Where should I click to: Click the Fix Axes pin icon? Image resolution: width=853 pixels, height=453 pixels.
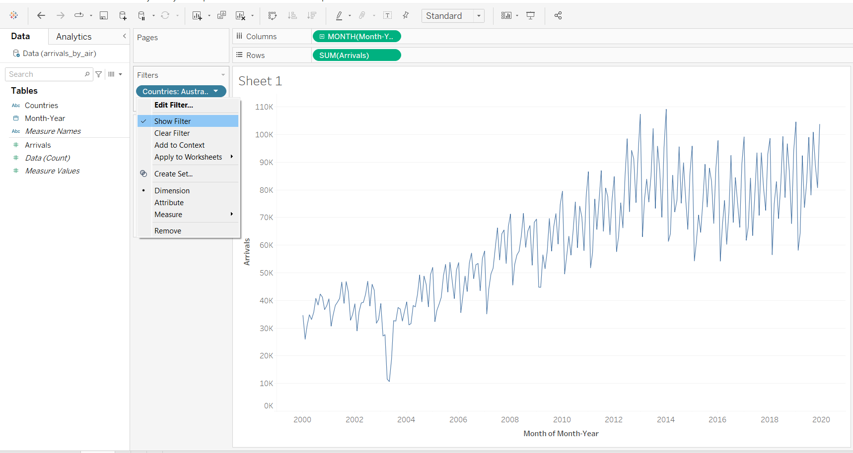(x=406, y=16)
